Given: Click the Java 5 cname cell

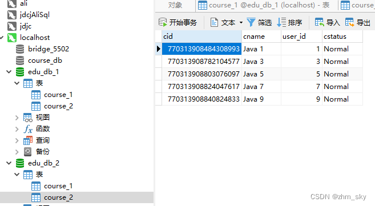Looking at the screenshot, I should click(x=261, y=74).
